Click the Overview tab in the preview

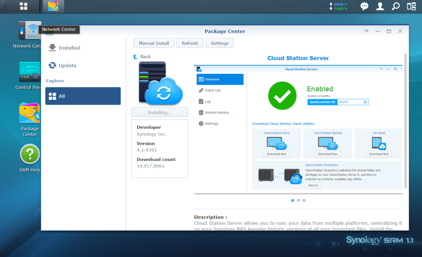click(220, 79)
